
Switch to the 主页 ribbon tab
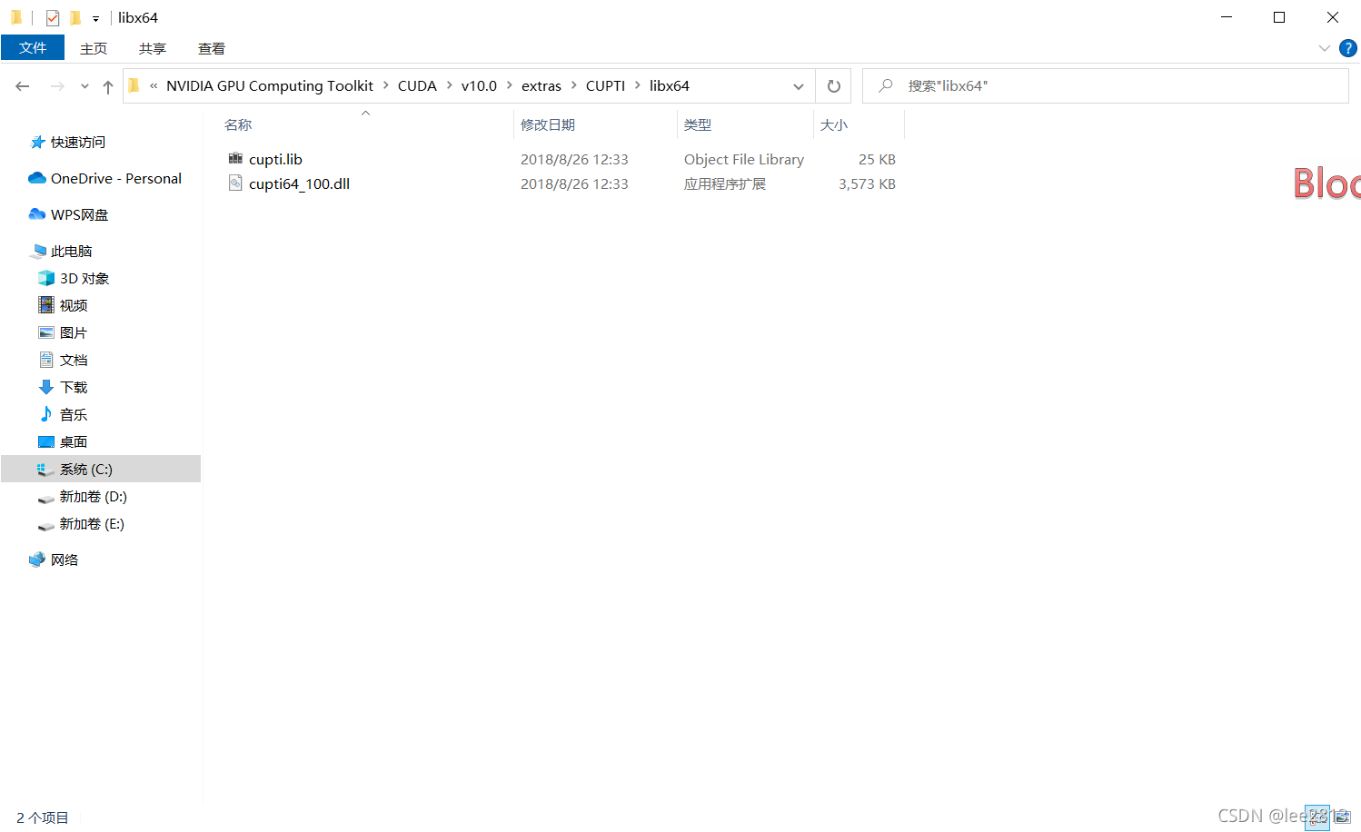(x=94, y=48)
